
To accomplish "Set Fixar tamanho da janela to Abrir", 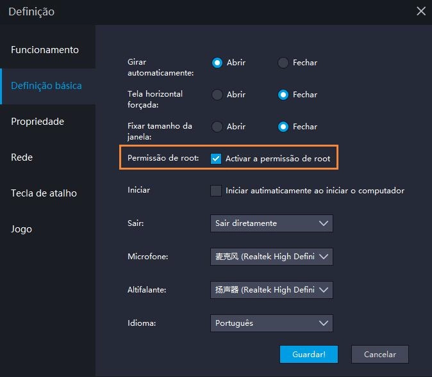I will (x=217, y=127).
